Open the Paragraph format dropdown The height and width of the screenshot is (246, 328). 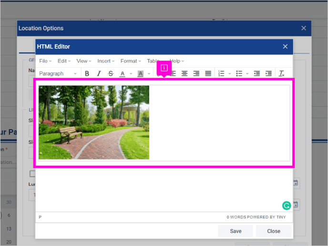58,73
